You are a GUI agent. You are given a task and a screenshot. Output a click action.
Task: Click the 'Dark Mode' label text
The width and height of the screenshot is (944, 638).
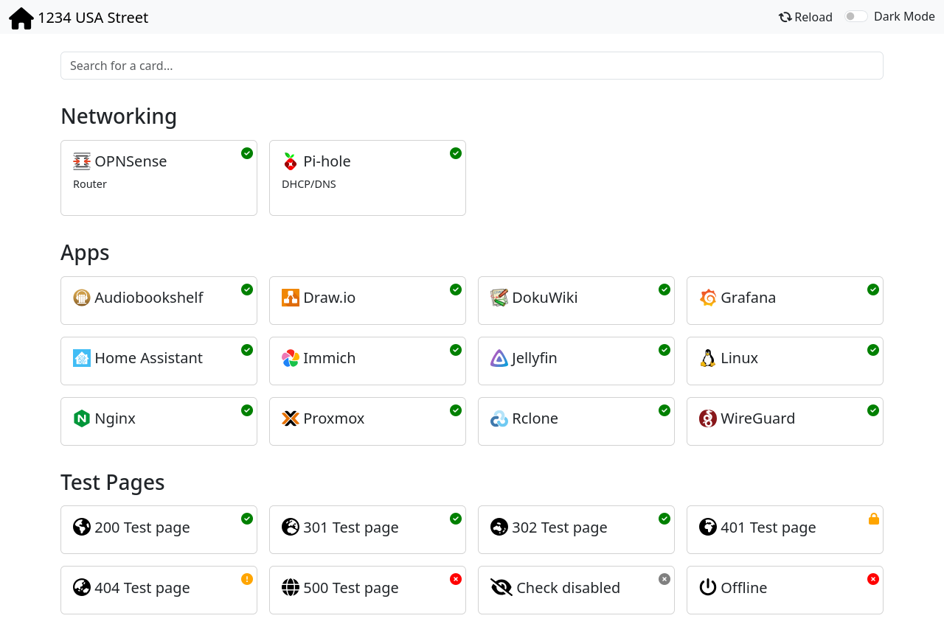[x=904, y=16]
